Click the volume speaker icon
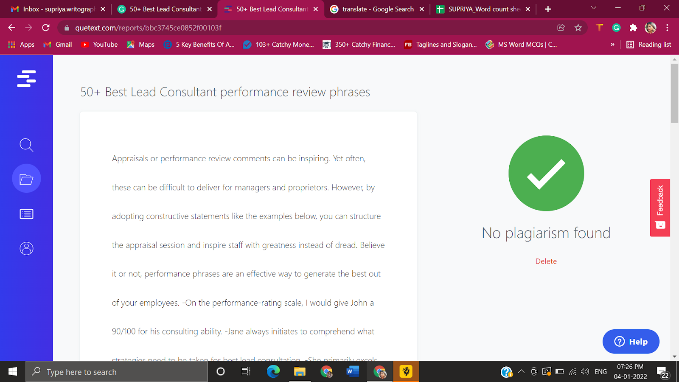This screenshot has height=382, width=679. click(x=585, y=372)
